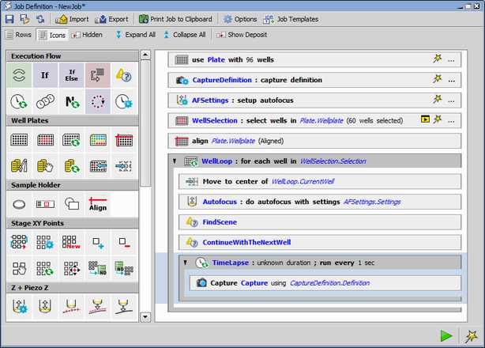Click the New stage XY points icon
Viewport: 485px width, 348px height.
pyautogui.click(x=72, y=242)
